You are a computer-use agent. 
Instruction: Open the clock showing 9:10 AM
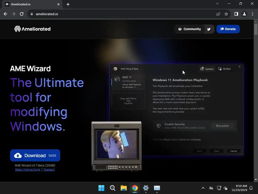pos(239,188)
